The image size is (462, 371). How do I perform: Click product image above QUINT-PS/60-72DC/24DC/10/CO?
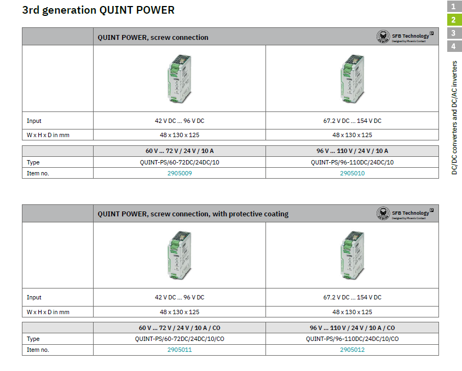[x=180, y=255]
